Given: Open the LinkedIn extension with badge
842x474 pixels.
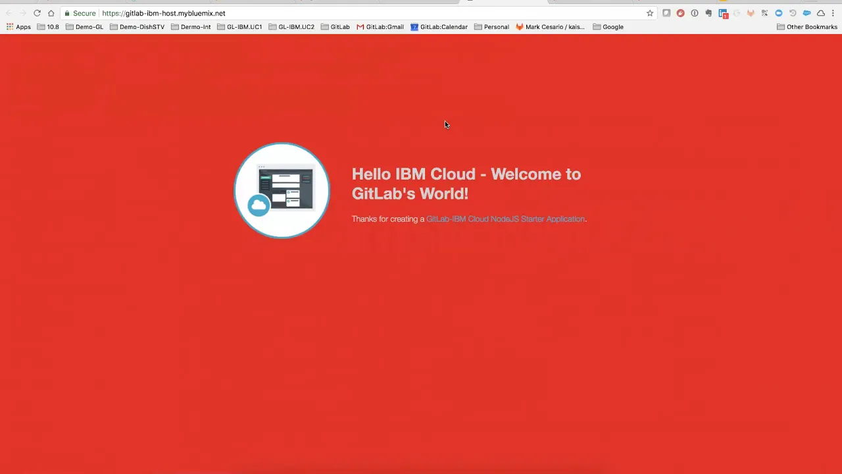Looking at the screenshot, I should [723, 14].
